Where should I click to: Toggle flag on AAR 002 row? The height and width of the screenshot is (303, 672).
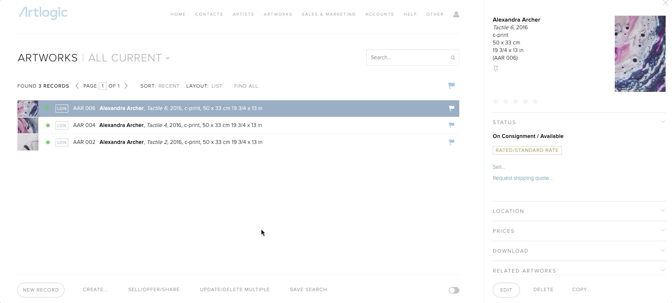coord(451,142)
